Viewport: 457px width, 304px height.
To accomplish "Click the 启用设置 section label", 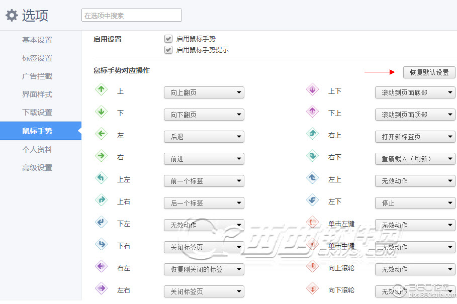I will [108, 39].
